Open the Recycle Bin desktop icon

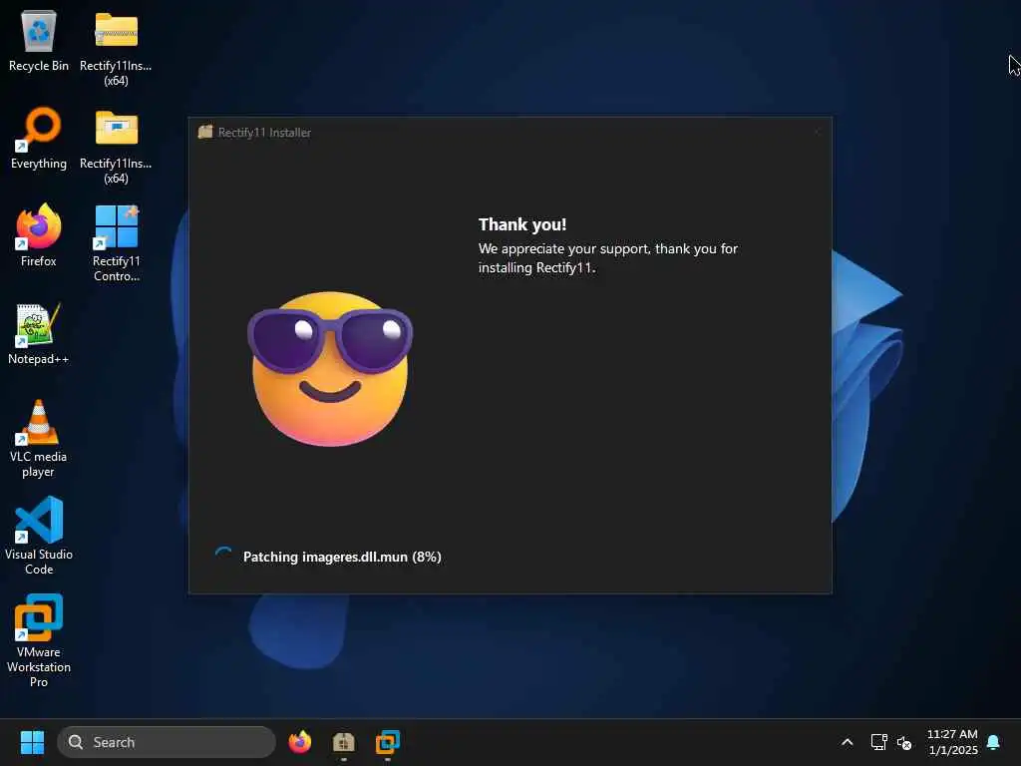39,40
